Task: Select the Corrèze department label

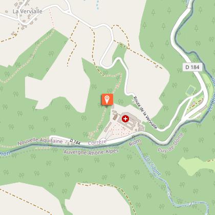Action: [97, 142]
